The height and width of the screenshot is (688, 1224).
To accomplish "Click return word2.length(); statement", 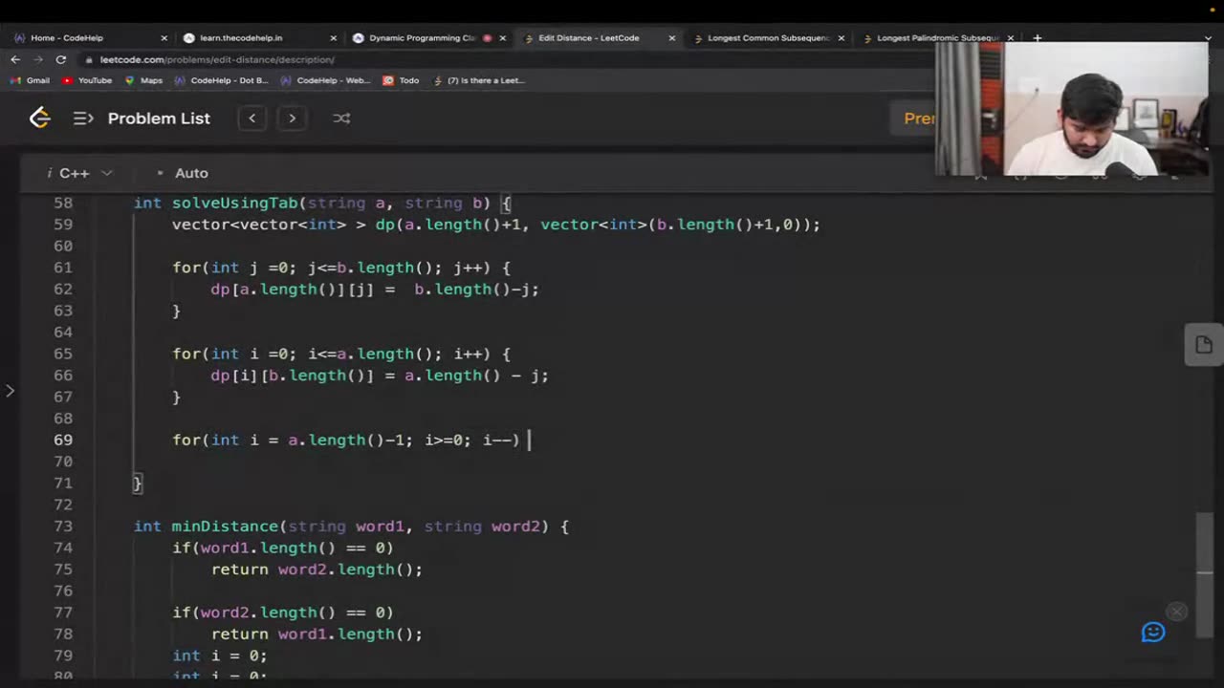I will tap(317, 570).
